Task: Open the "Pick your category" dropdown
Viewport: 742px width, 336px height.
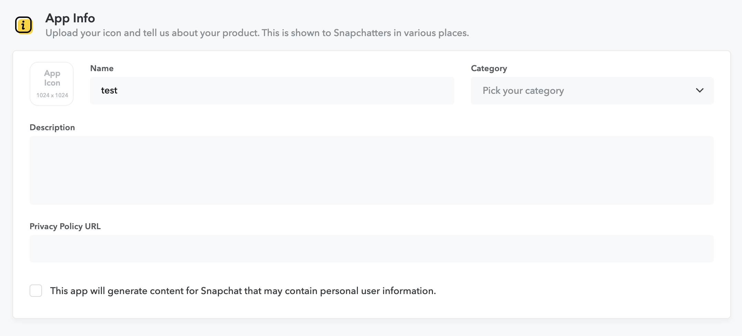Action: pyautogui.click(x=592, y=91)
